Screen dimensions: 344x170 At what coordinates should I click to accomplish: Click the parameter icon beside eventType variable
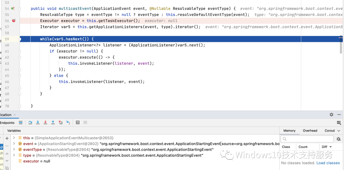point(20,150)
